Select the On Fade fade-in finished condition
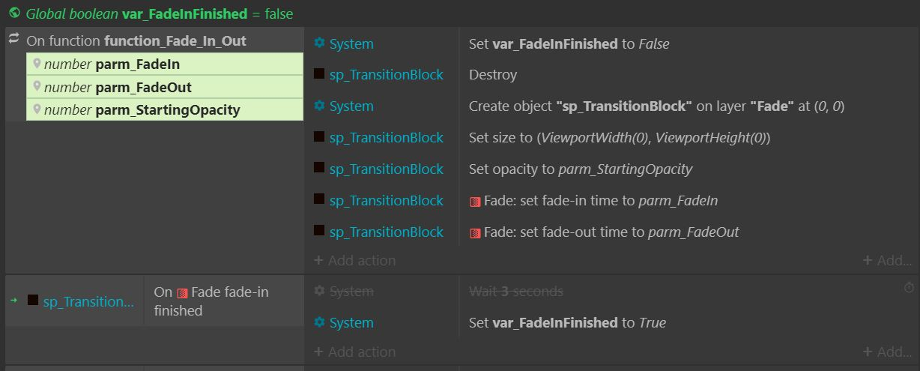The width and height of the screenshot is (920, 371). 223,301
